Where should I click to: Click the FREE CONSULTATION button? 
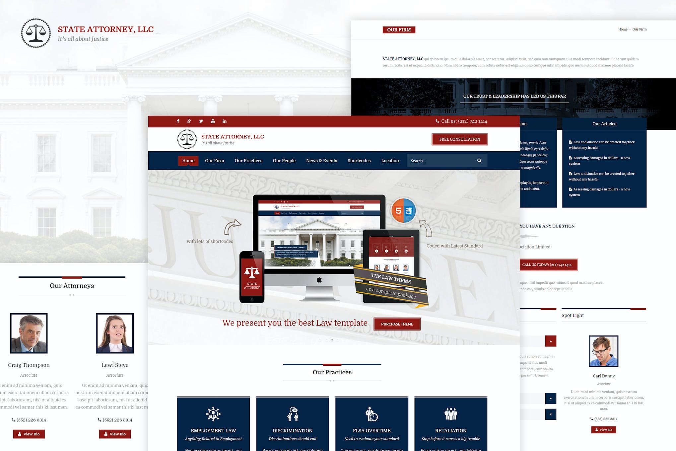[x=459, y=139]
